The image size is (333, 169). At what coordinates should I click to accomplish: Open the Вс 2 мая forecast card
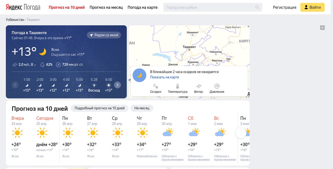click(x=225, y=138)
